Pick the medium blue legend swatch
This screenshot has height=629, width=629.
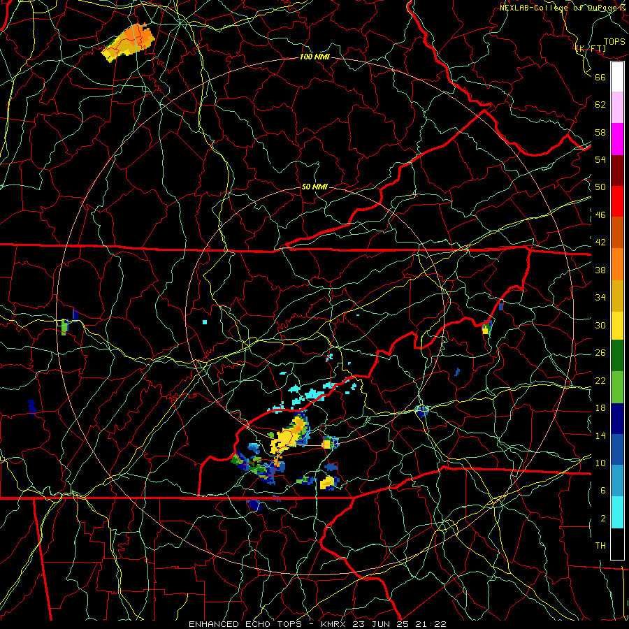pyautogui.click(x=617, y=449)
